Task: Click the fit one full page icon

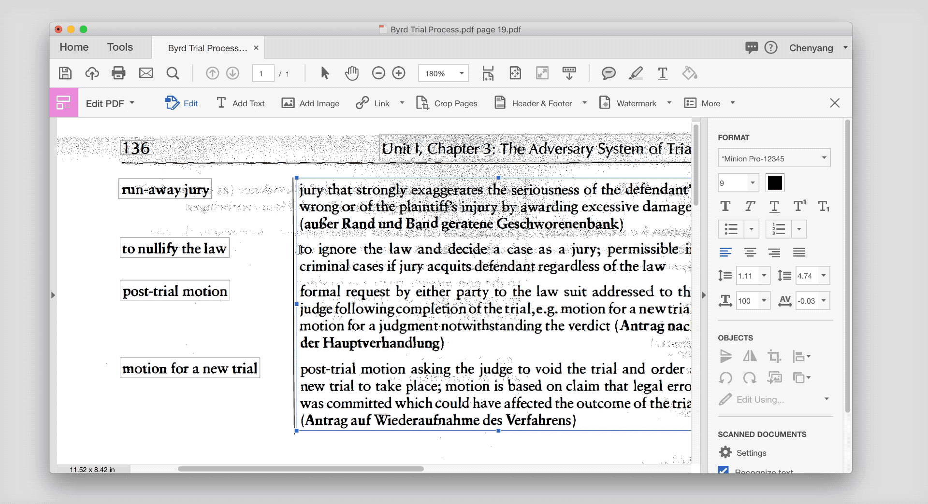Action: pos(515,73)
